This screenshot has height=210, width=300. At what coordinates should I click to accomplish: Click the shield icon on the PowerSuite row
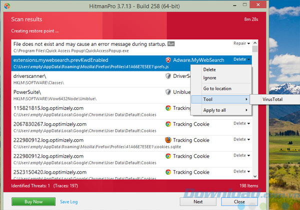168,92
